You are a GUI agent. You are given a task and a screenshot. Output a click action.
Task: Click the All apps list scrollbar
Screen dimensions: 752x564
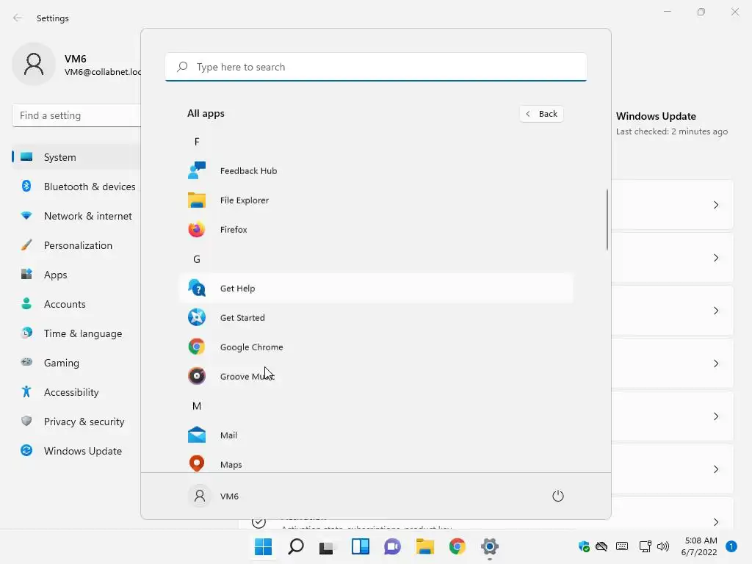point(607,219)
